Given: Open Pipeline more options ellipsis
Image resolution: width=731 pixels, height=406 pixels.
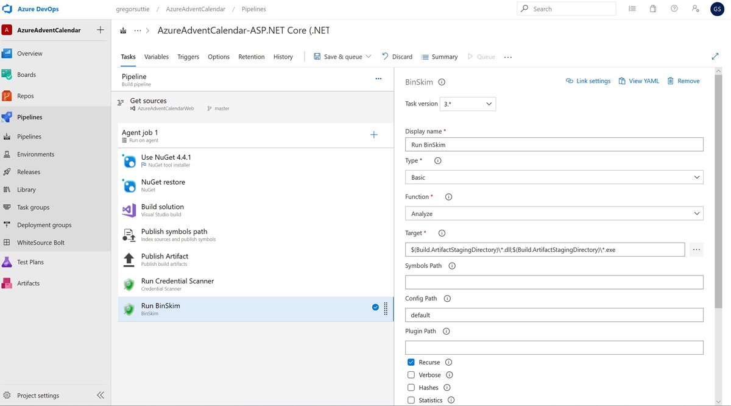Looking at the screenshot, I should [378, 79].
